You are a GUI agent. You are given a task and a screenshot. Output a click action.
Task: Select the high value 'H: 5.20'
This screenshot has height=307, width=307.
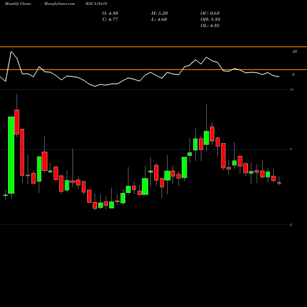160,14
